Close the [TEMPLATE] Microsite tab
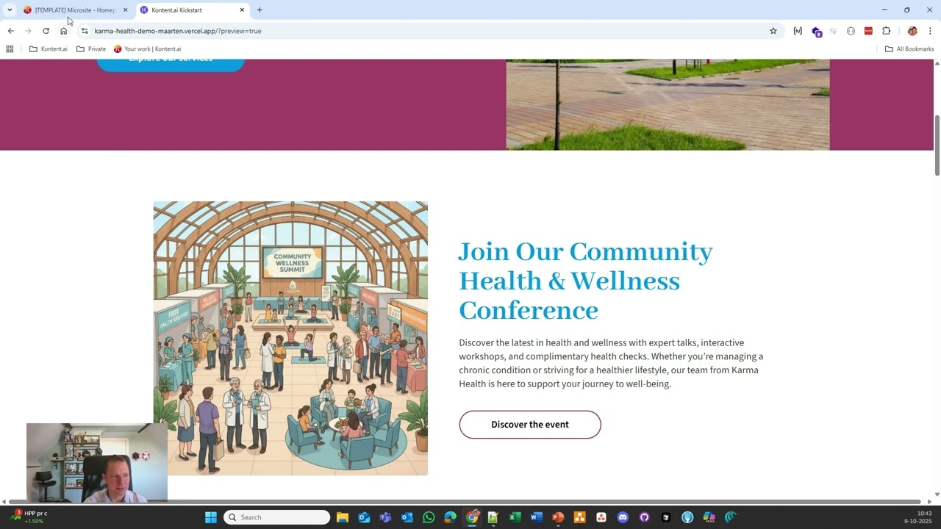 [125, 10]
